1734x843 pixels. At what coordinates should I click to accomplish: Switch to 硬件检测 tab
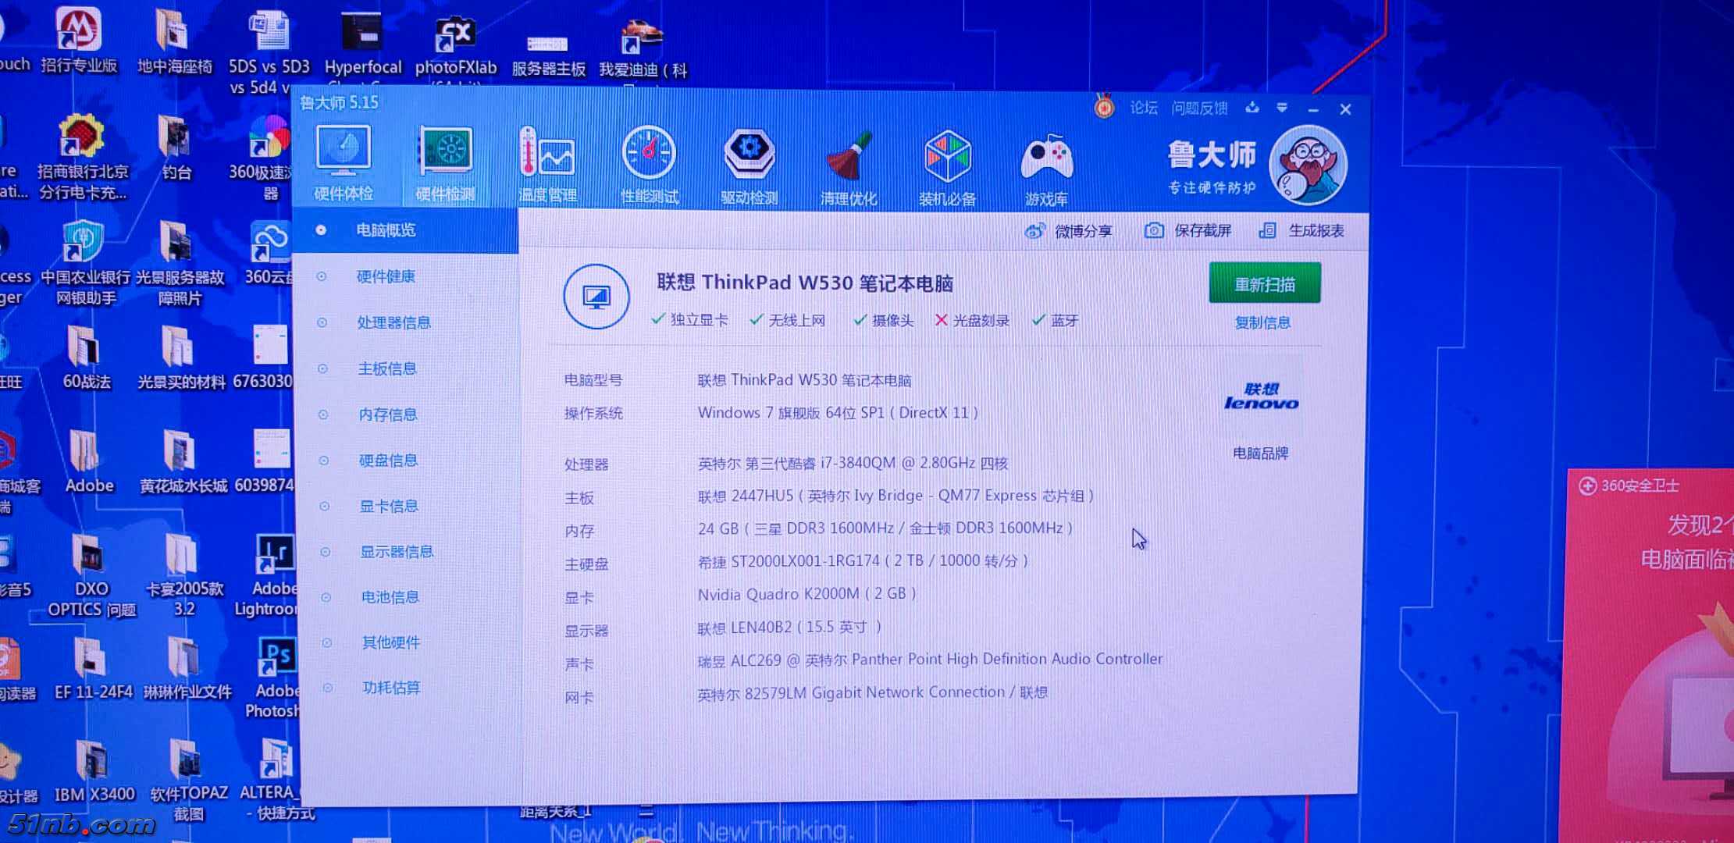[x=446, y=156]
